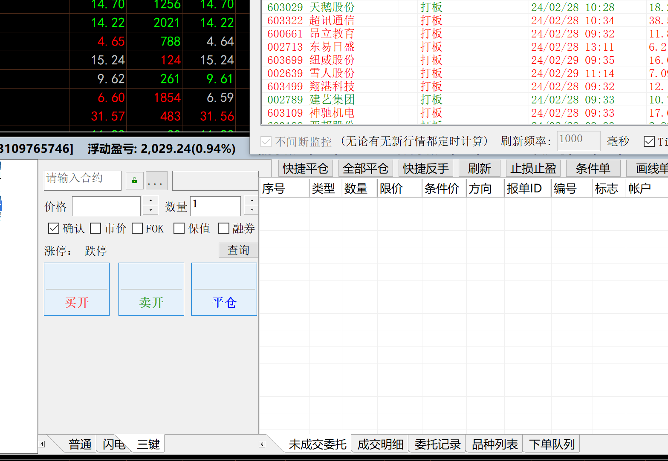Enable the 保值 checkbox
The height and width of the screenshot is (461, 668).
pos(179,229)
